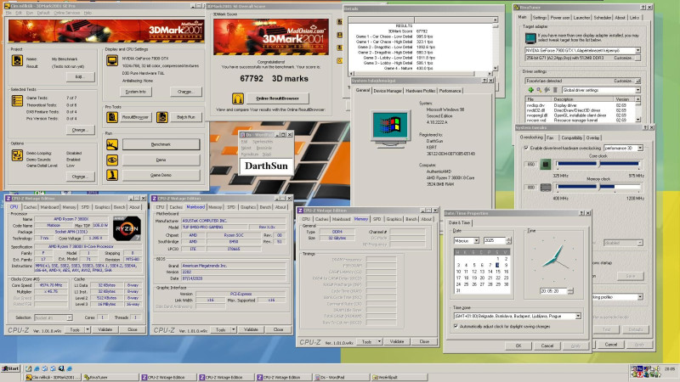The height and width of the screenshot is (382, 680).
Task: Toggle Enable driver-level hardware overclocking checkbox
Action: pyautogui.click(x=526, y=148)
